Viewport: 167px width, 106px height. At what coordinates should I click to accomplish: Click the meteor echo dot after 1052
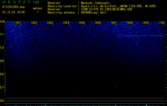click(x=45, y=87)
